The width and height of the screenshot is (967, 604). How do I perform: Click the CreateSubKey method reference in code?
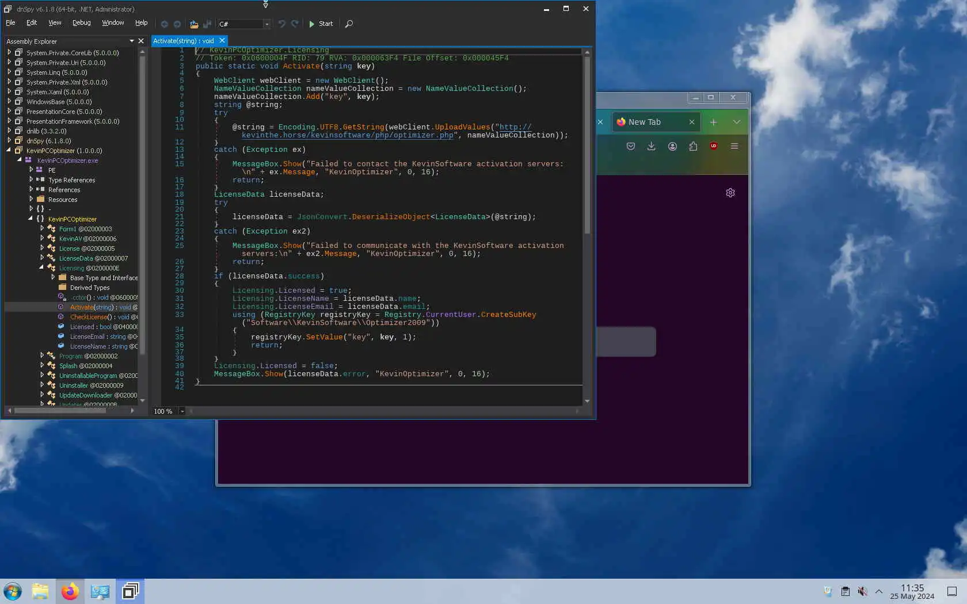[x=509, y=315]
